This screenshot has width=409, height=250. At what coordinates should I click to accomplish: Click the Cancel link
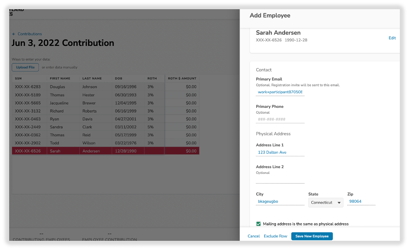tap(253, 236)
